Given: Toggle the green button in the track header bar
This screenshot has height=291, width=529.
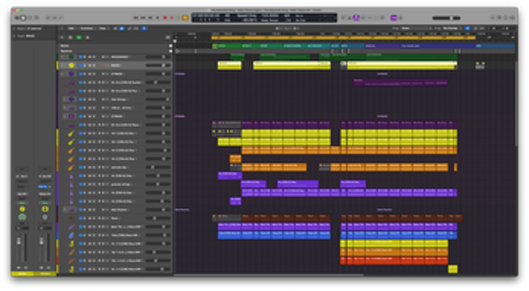Looking at the screenshot, I should pyautogui.click(x=79, y=37).
